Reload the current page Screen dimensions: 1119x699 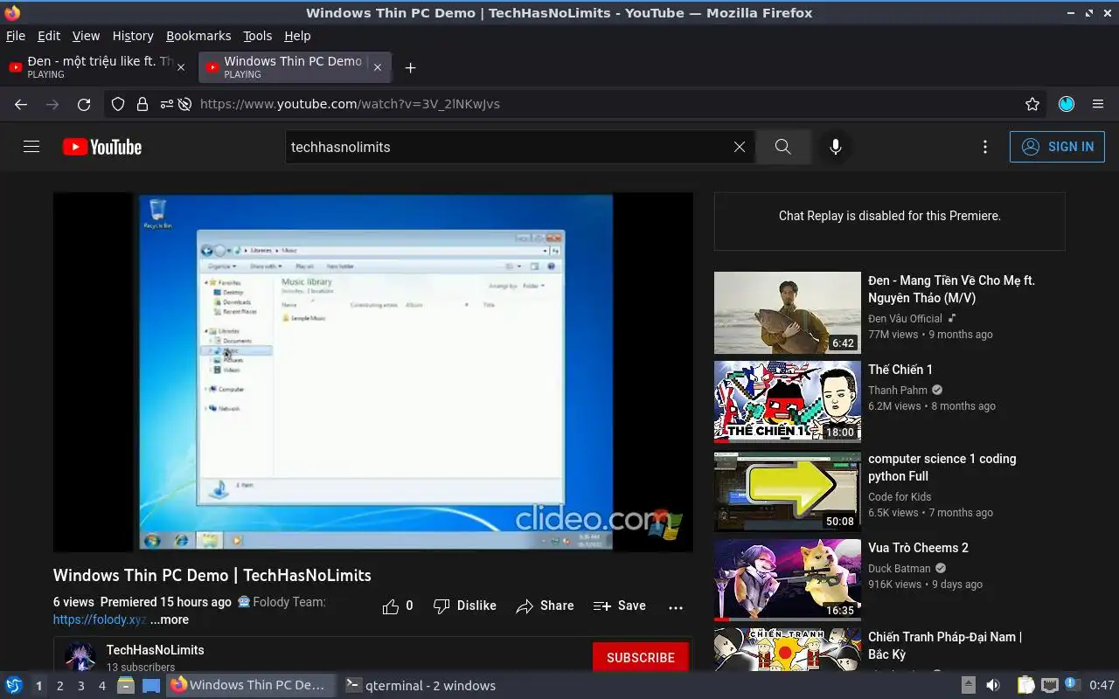coord(84,104)
